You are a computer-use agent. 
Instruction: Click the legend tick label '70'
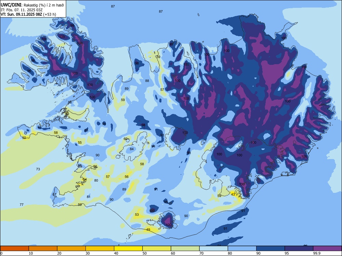(201, 253)
